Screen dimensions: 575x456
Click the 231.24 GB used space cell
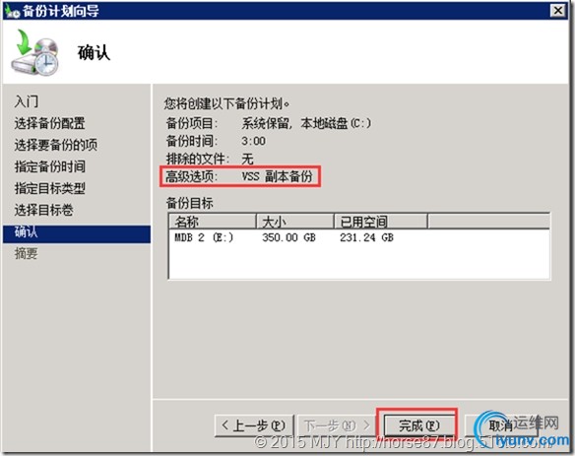pyautogui.click(x=366, y=237)
